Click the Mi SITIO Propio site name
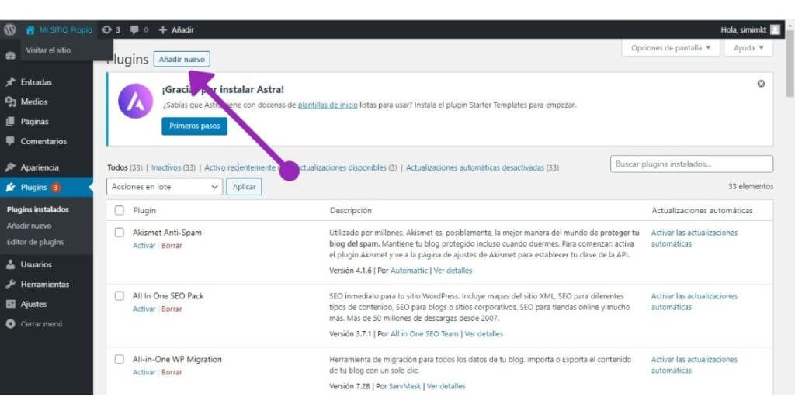Screen dimensions: 795x414 (x=66, y=30)
